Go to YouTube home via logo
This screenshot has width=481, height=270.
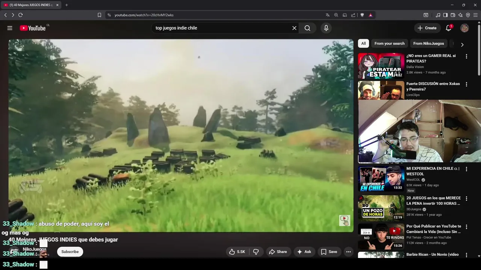(33, 28)
